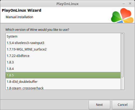Screen dimensions: 135x110
Task: Proceed with the Next button
Action: [99, 105]
